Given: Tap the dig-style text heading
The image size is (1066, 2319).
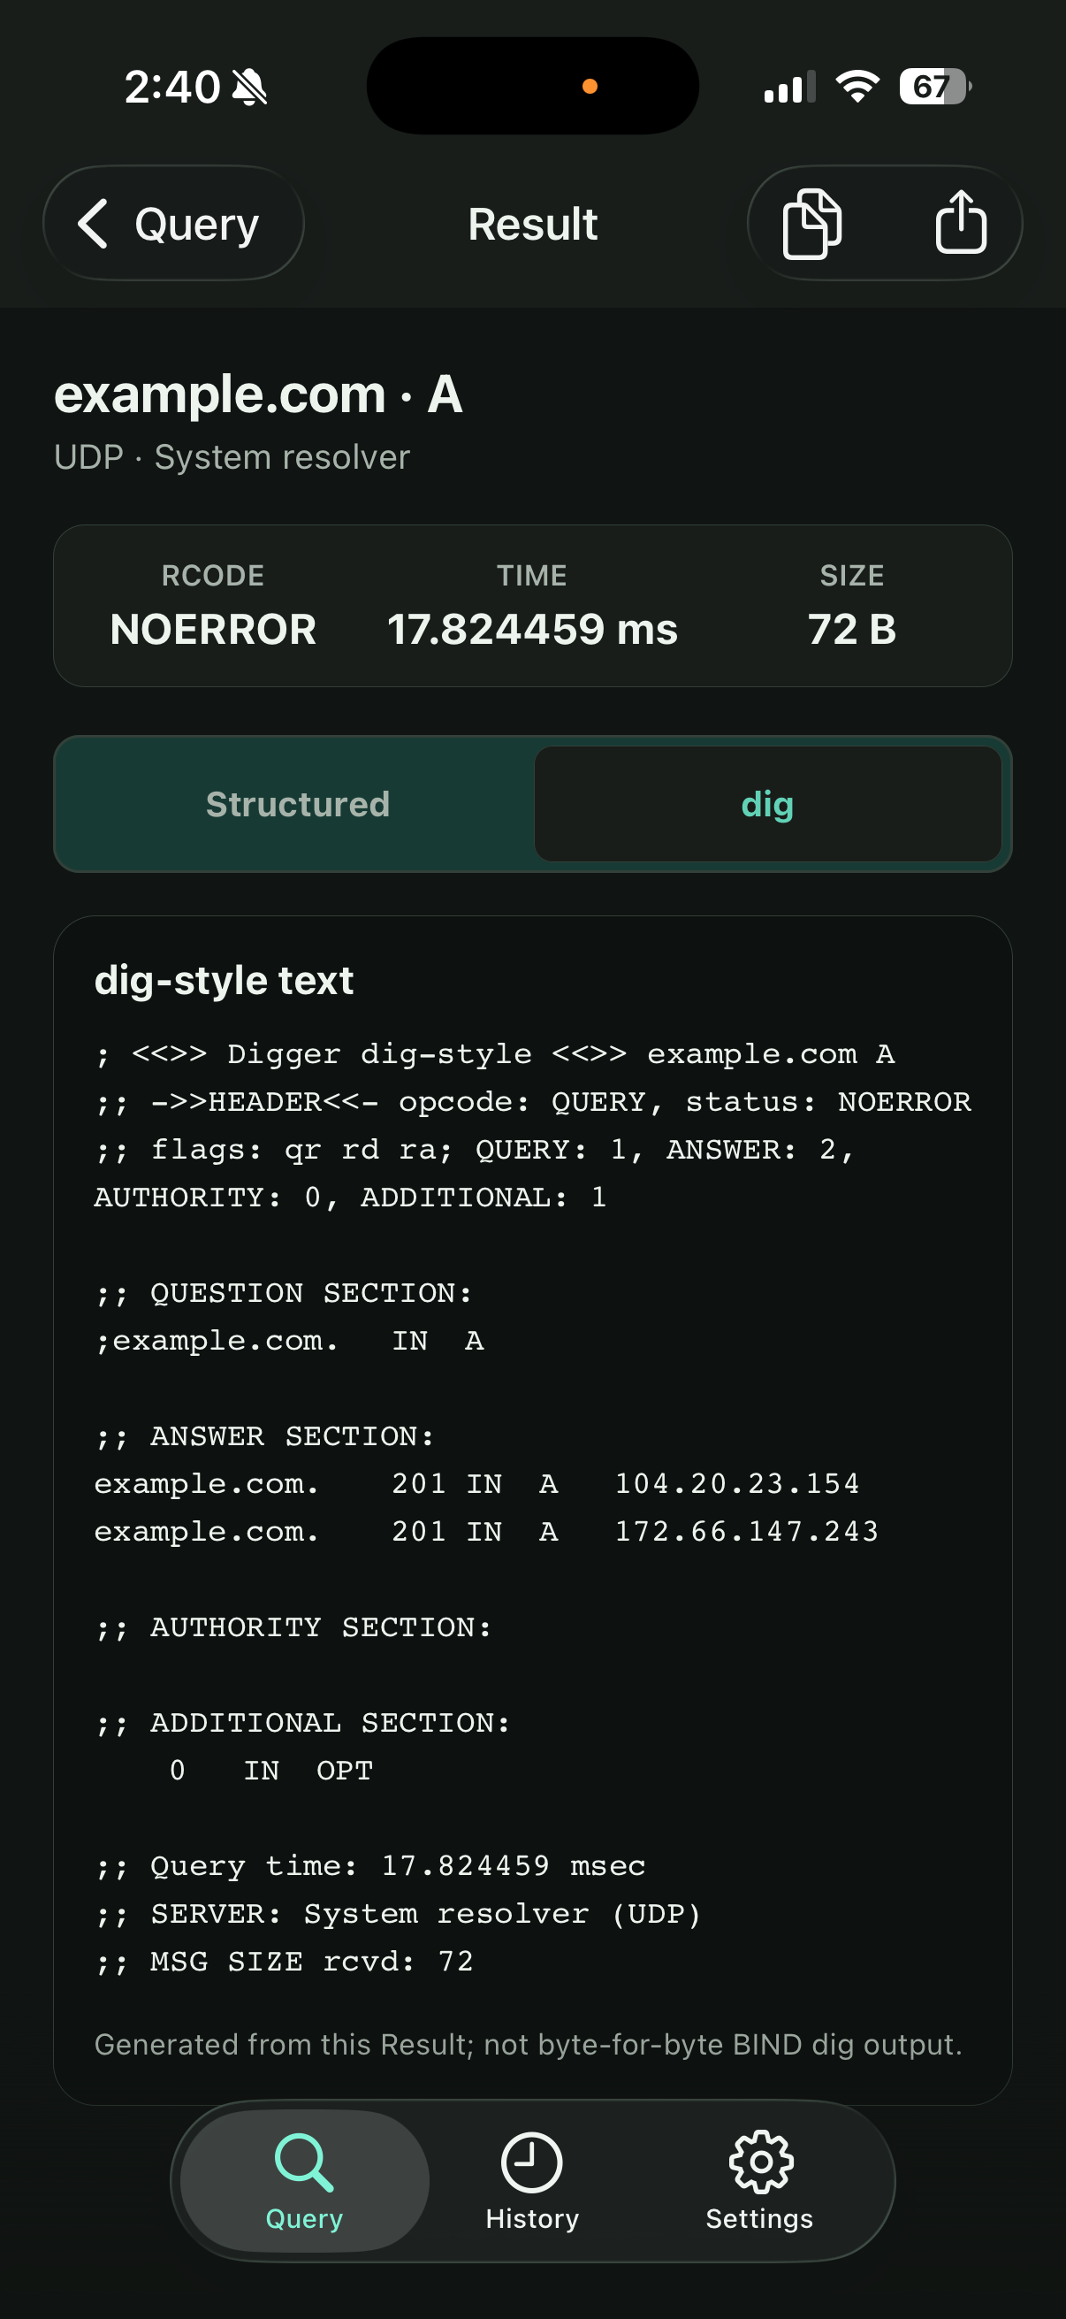Looking at the screenshot, I should [x=224, y=980].
